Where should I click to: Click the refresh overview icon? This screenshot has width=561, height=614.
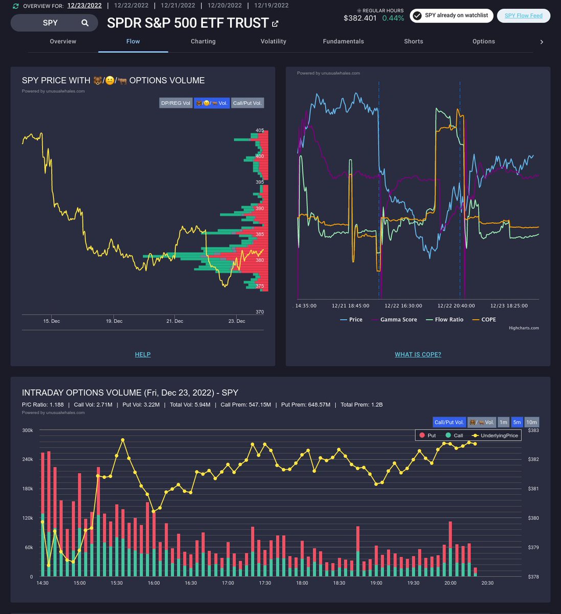[x=16, y=6]
